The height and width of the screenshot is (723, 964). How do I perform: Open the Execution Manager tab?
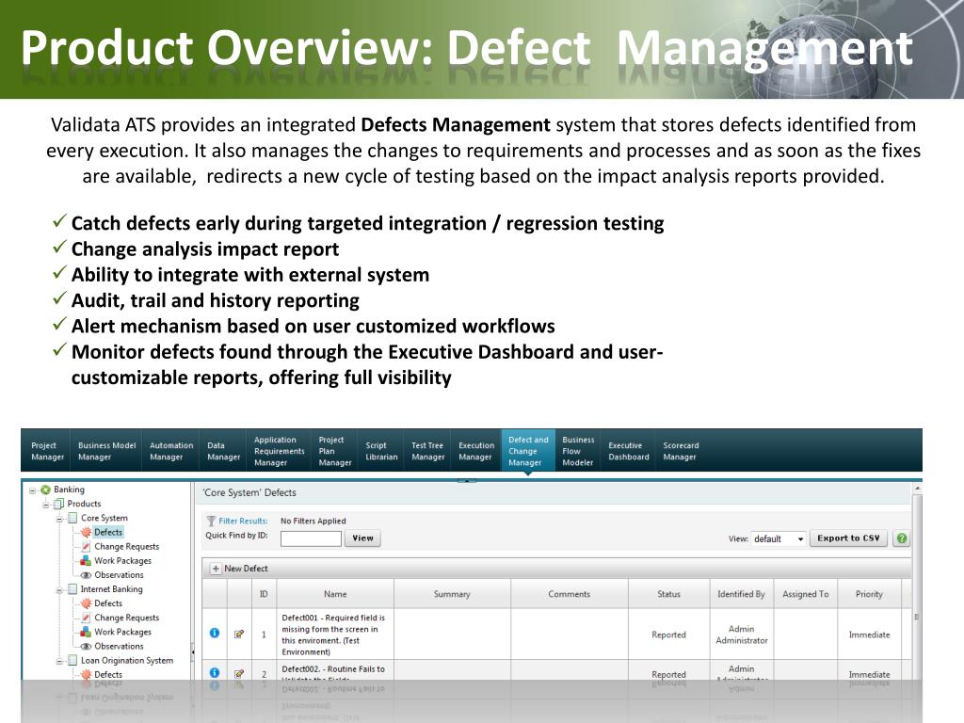pyautogui.click(x=475, y=451)
